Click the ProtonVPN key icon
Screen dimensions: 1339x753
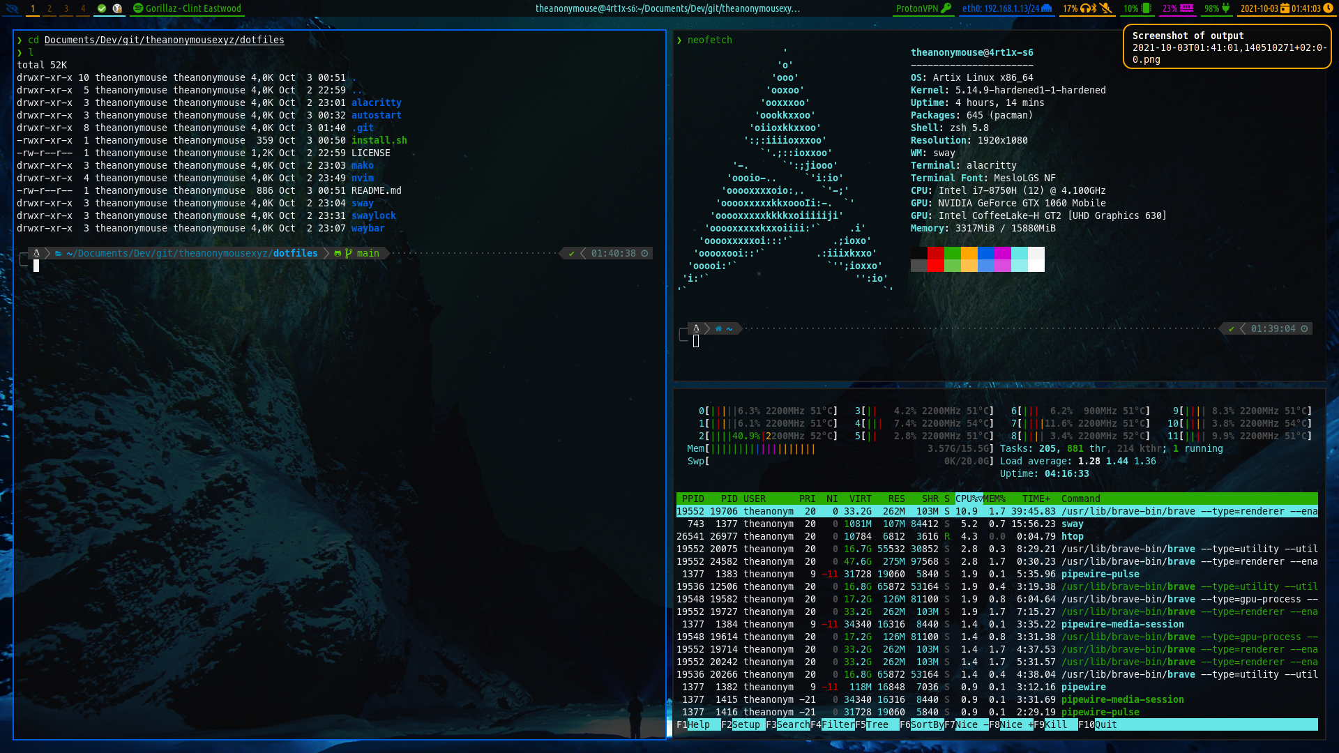coord(946,8)
